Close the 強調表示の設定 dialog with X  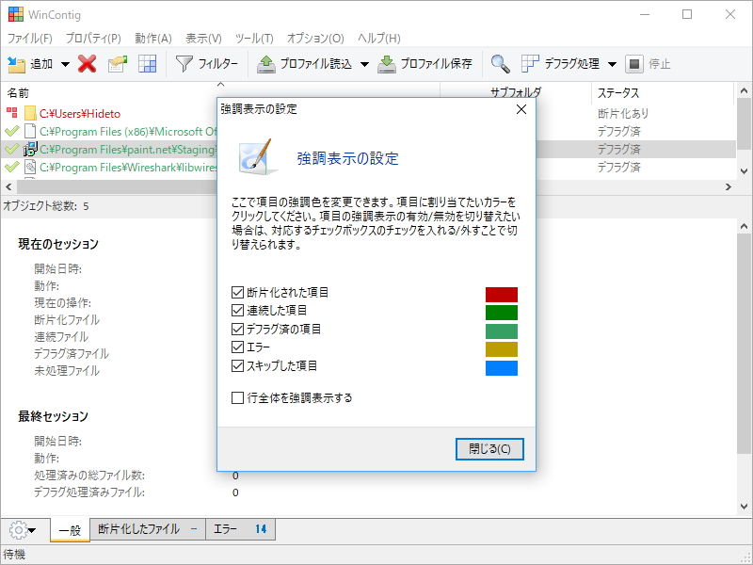point(521,109)
